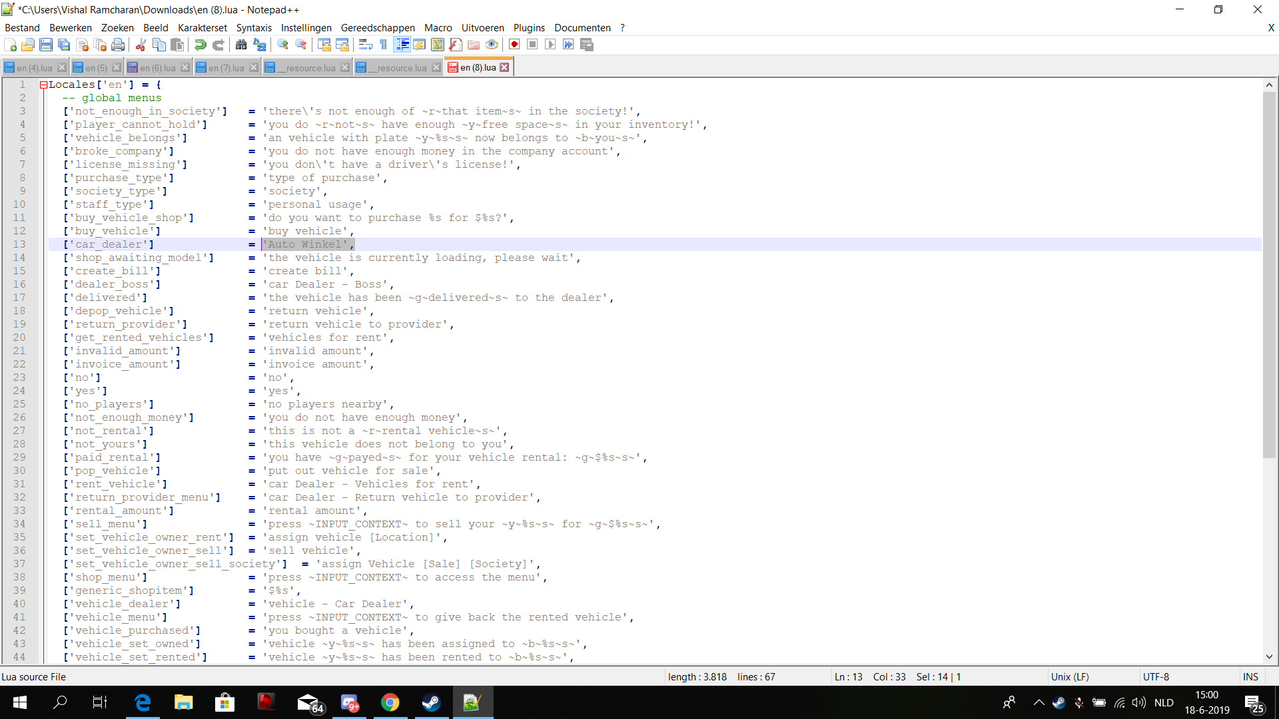Click the vertical scrollbar down arrow
The height and width of the screenshot is (719, 1279).
(1269, 656)
